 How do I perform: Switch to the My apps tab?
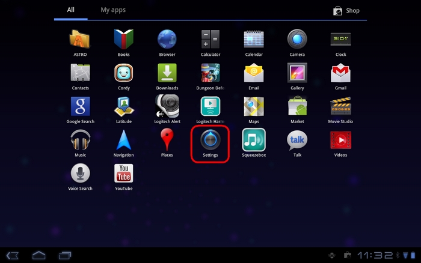tap(113, 10)
